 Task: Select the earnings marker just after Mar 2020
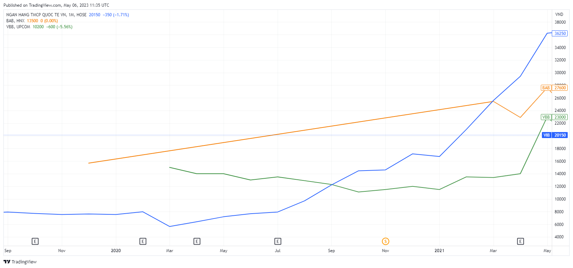[197, 242]
